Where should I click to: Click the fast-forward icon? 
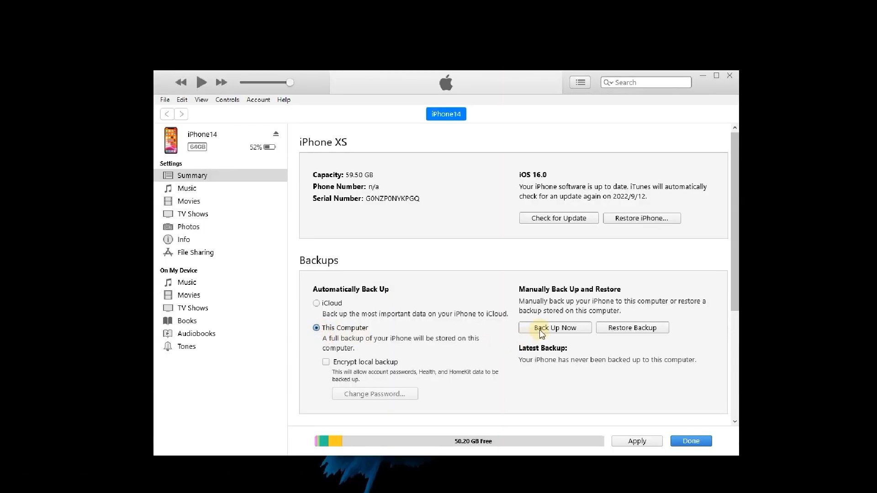click(222, 82)
